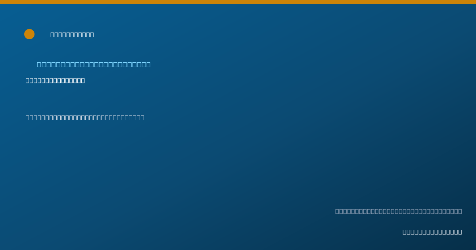This screenshot has height=250, width=476.
Task: Click the light blue heading line
Action: click(94, 64)
